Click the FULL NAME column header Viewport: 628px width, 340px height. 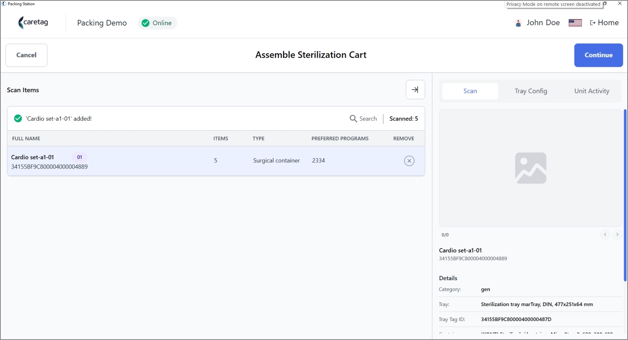point(26,139)
